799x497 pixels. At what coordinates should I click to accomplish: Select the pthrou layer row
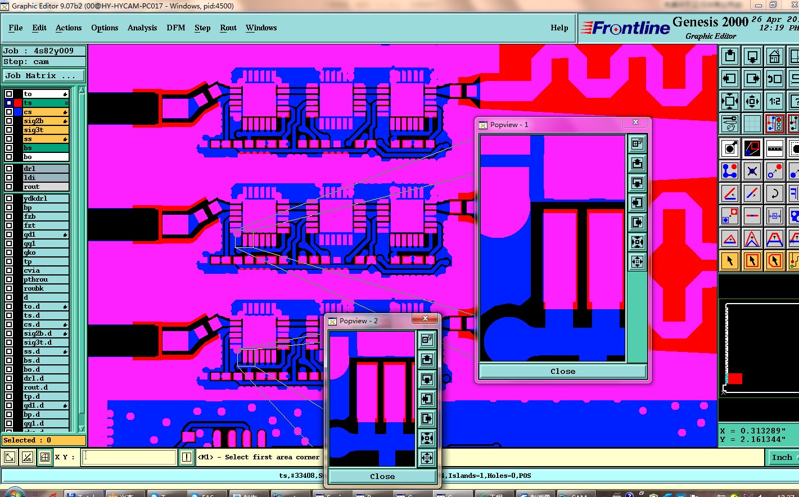pos(46,279)
